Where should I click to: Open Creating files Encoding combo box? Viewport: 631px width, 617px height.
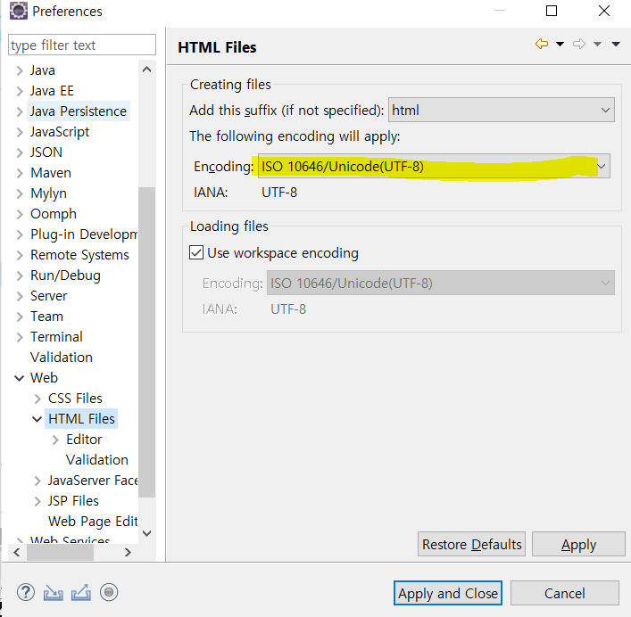click(x=434, y=166)
